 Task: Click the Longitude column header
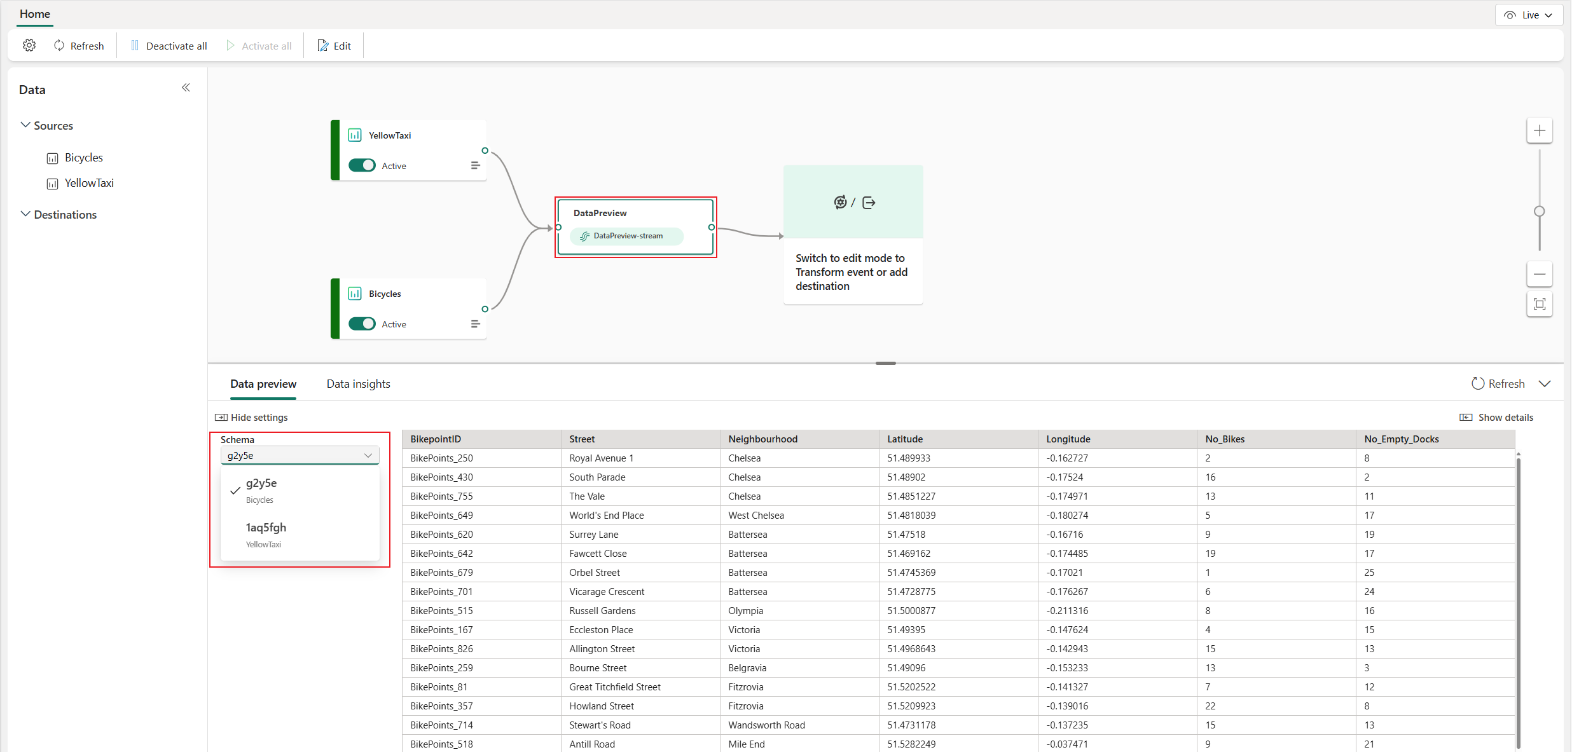[1117, 439]
